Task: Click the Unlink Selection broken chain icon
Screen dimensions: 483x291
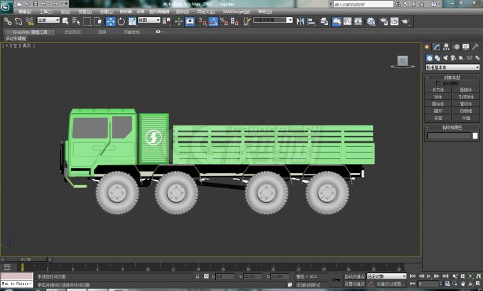Action: (19, 21)
